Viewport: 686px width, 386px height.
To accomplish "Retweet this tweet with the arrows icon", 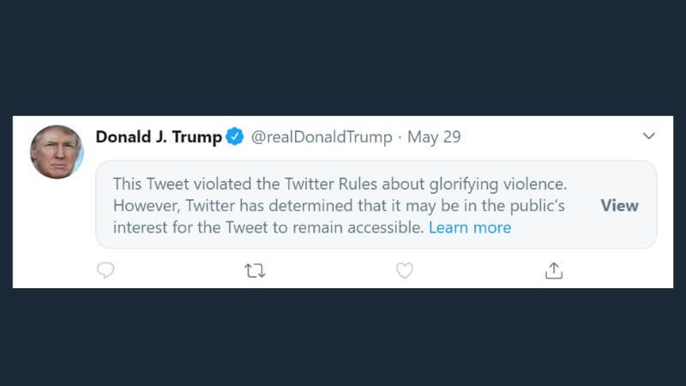I will click(255, 271).
